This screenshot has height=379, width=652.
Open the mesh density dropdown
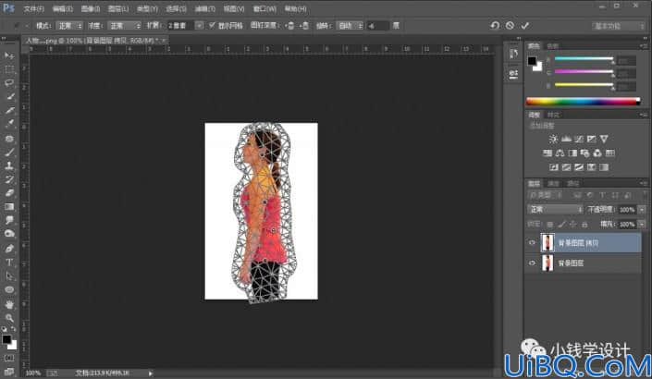124,25
